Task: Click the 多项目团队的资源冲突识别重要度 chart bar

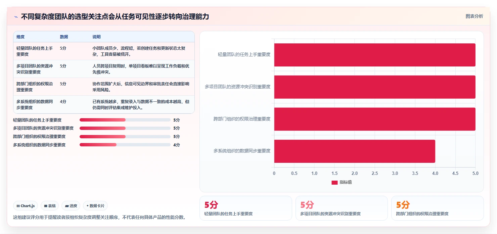Action: tap(375, 87)
